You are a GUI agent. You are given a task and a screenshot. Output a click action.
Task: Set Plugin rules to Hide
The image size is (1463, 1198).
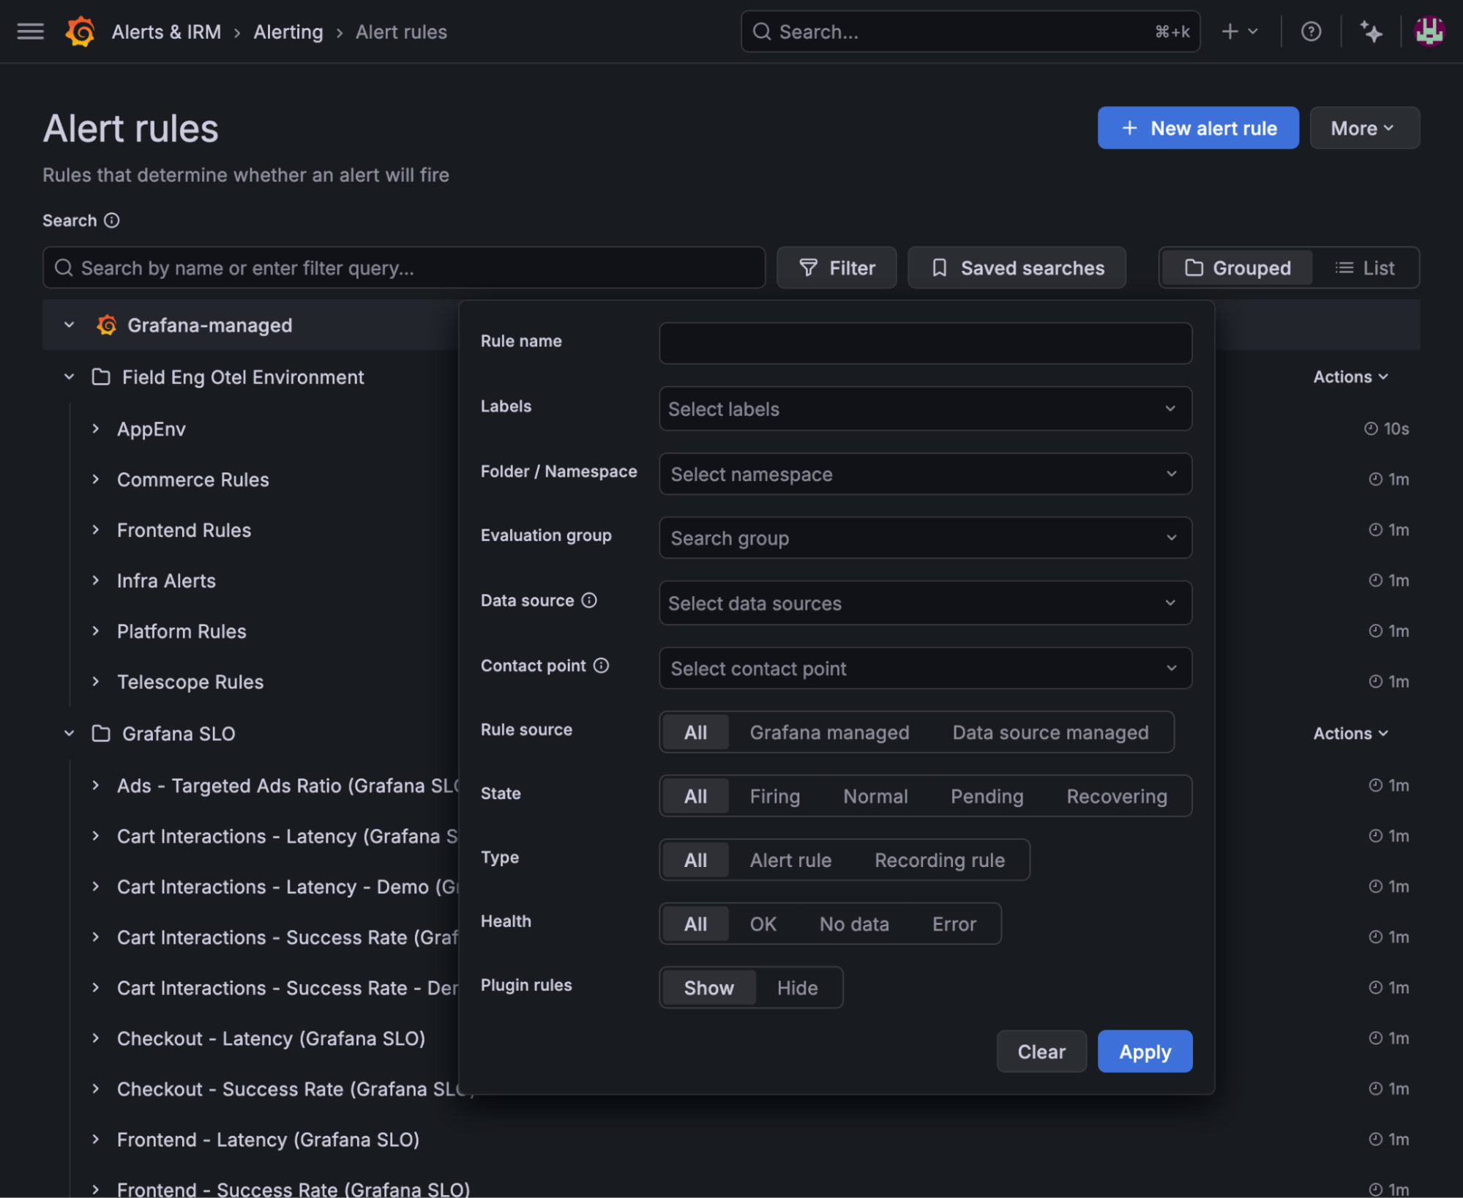tap(797, 987)
